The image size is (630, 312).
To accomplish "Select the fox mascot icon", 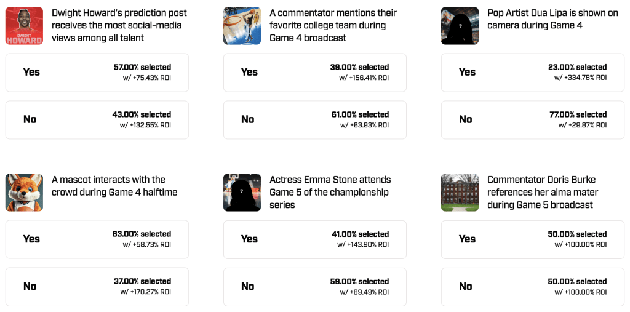I will (x=24, y=193).
